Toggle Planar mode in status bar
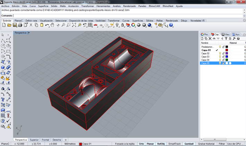This screenshot has width=246, height=146. tap(150, 144)
